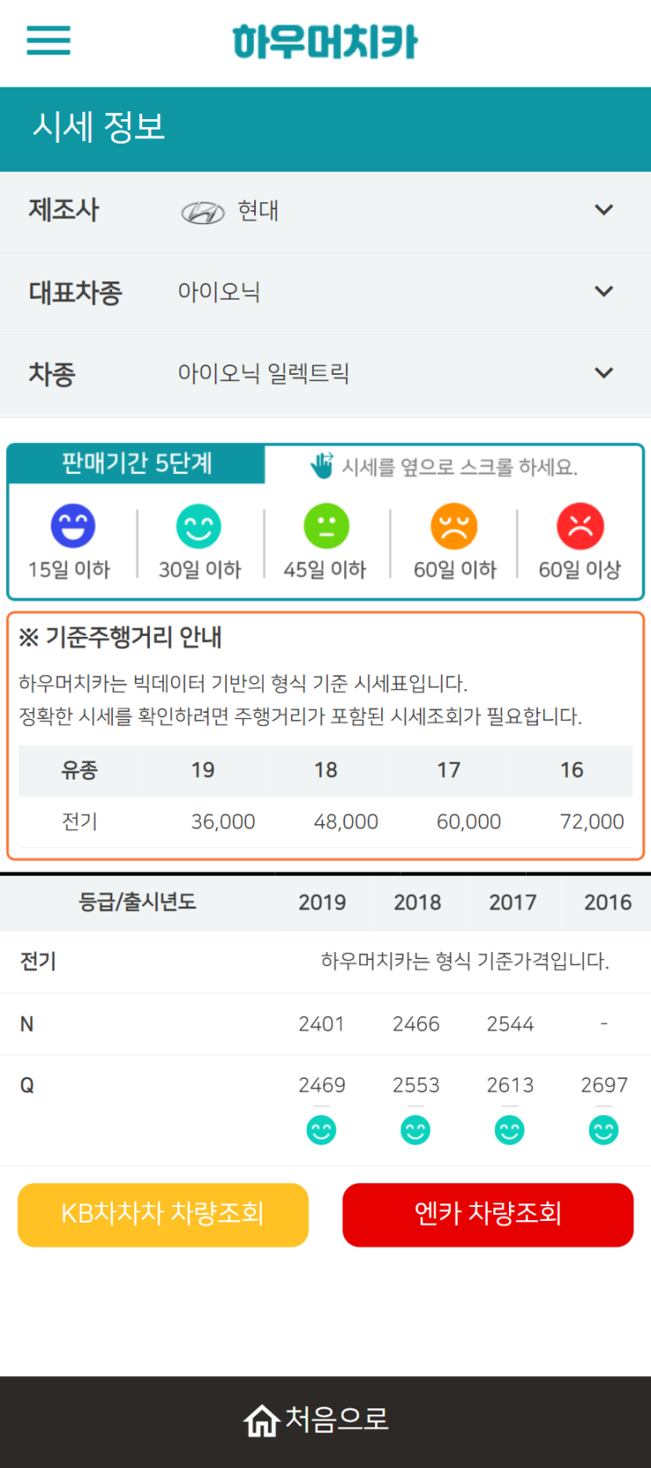Click 48,000 mileage for year 18
Screen dimensions: 651x1468
pos(346,822)
